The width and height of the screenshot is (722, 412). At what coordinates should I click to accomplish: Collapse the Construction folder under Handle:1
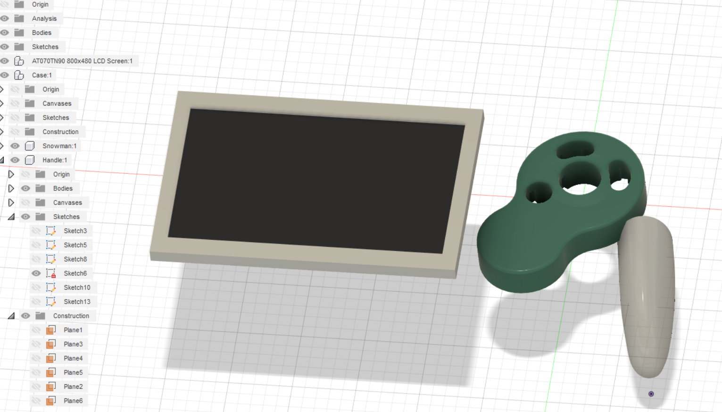tap(11, 316)
